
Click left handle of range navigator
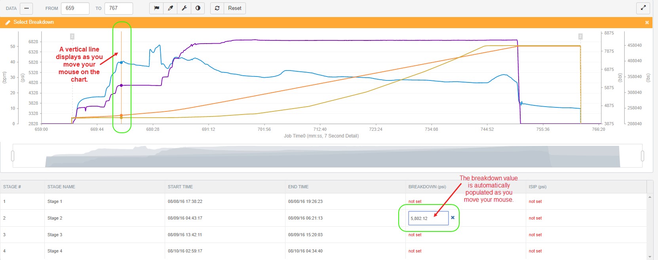click(x=13, y=156)
